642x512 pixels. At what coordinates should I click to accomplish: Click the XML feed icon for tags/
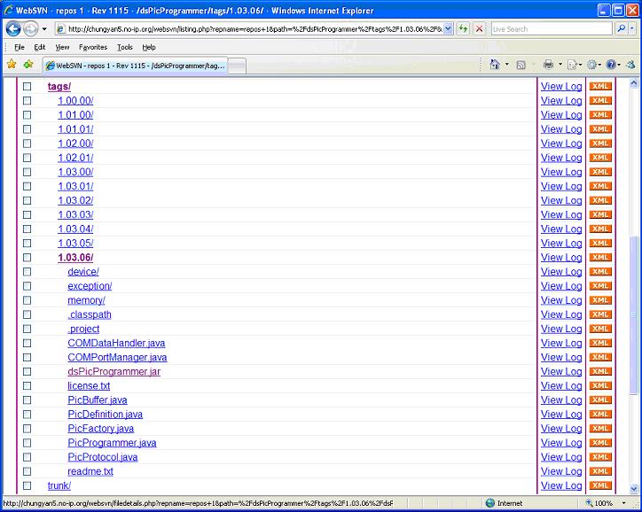(x=600, y=86)
